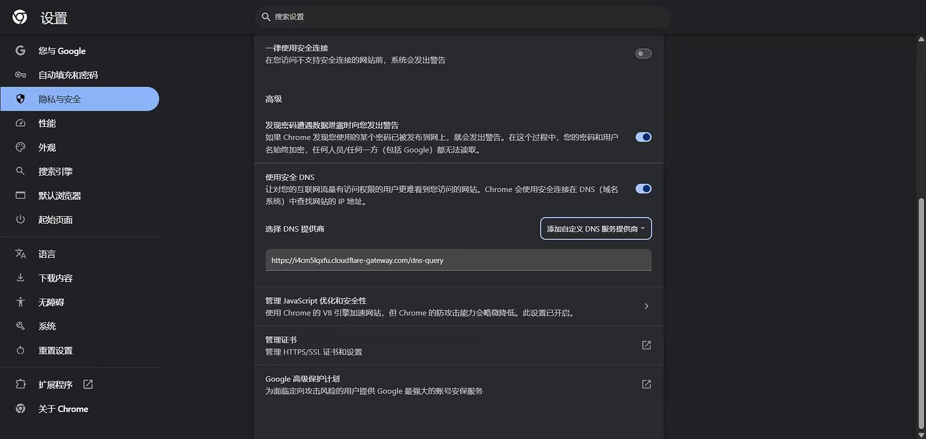Open the 添加自定义 DNS 服务提供商 dropdown
The height and width of the screenshot is (439, 926).
pos(596,229)
